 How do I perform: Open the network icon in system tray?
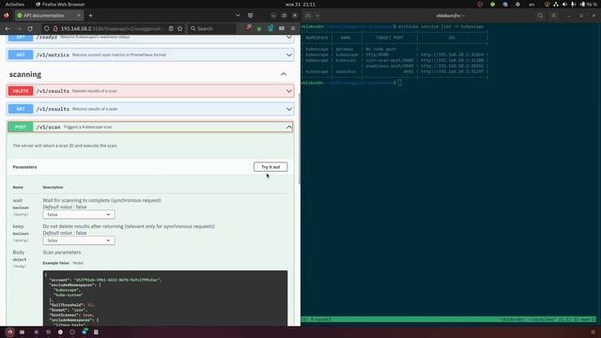[x=556, y=4]
